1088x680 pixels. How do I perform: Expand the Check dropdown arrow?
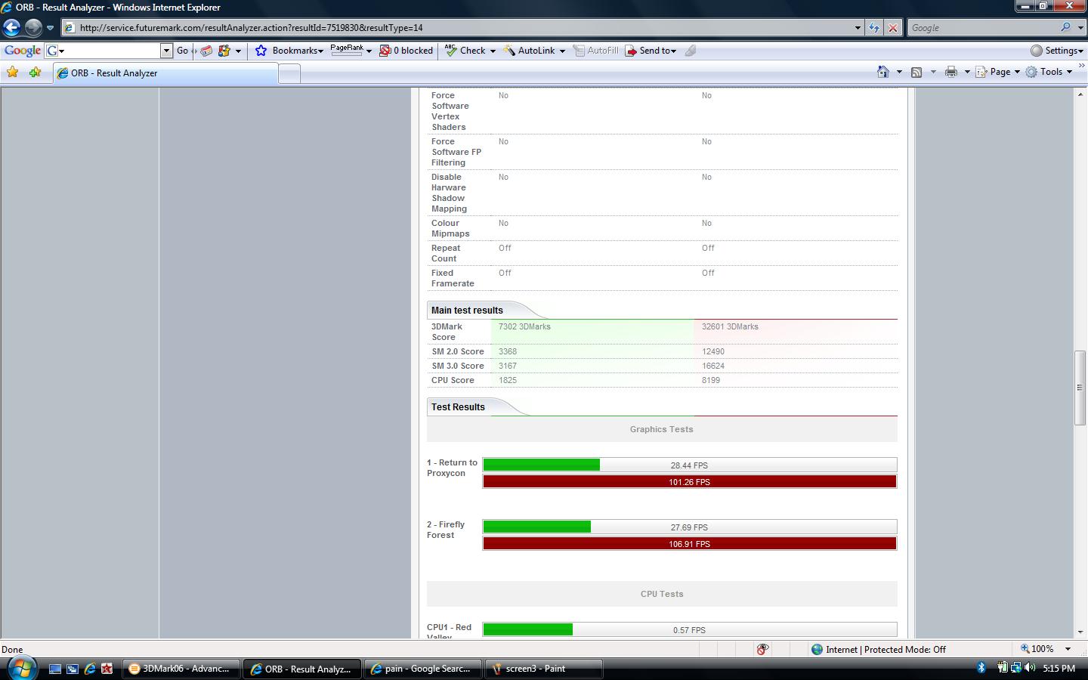pos(493,51)
